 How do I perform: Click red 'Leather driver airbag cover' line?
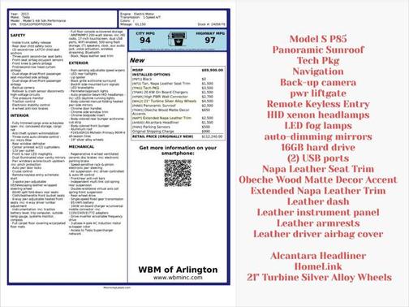tap(318, 234)
